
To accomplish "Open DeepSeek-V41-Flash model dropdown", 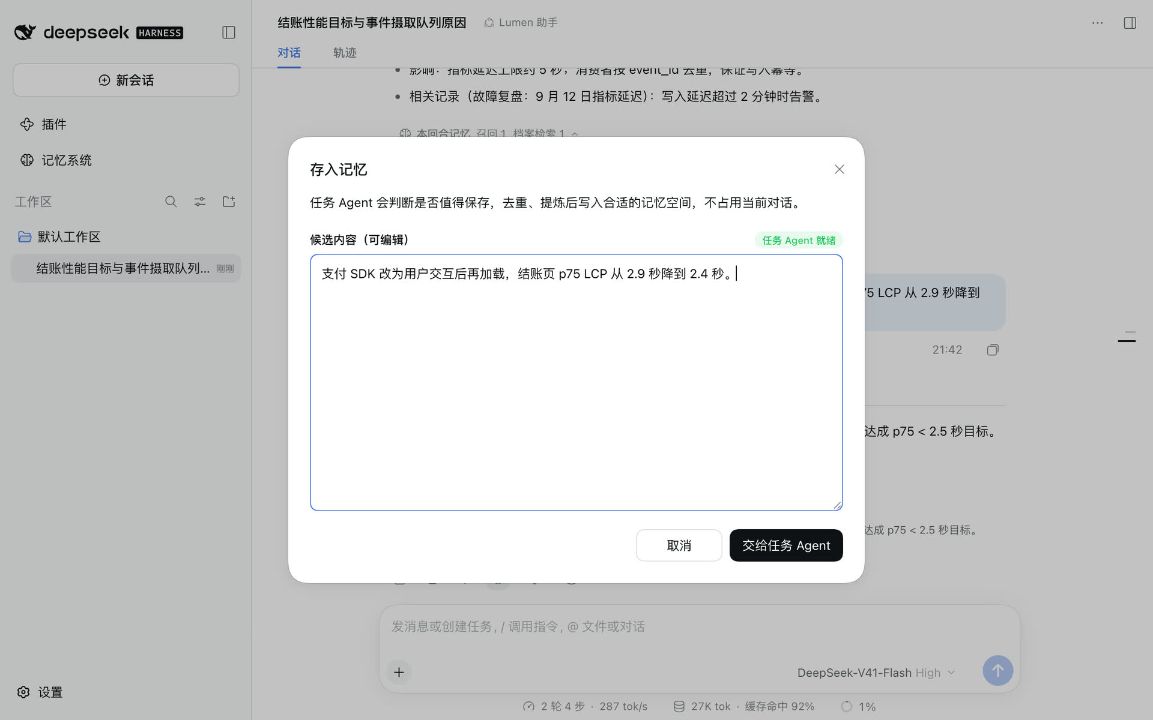I will pyautogui.click(x=876, y=673).
